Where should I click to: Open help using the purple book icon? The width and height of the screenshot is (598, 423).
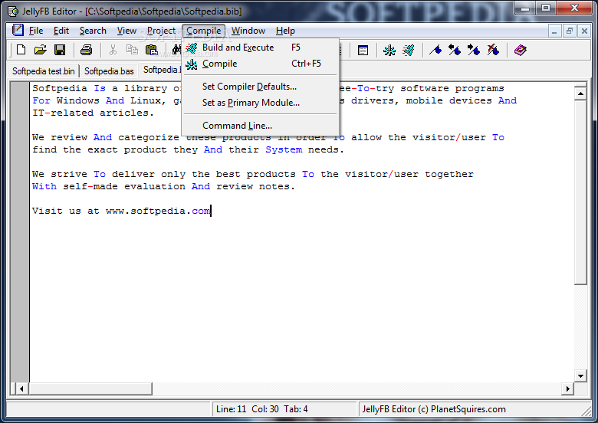(x=521, y=50)
